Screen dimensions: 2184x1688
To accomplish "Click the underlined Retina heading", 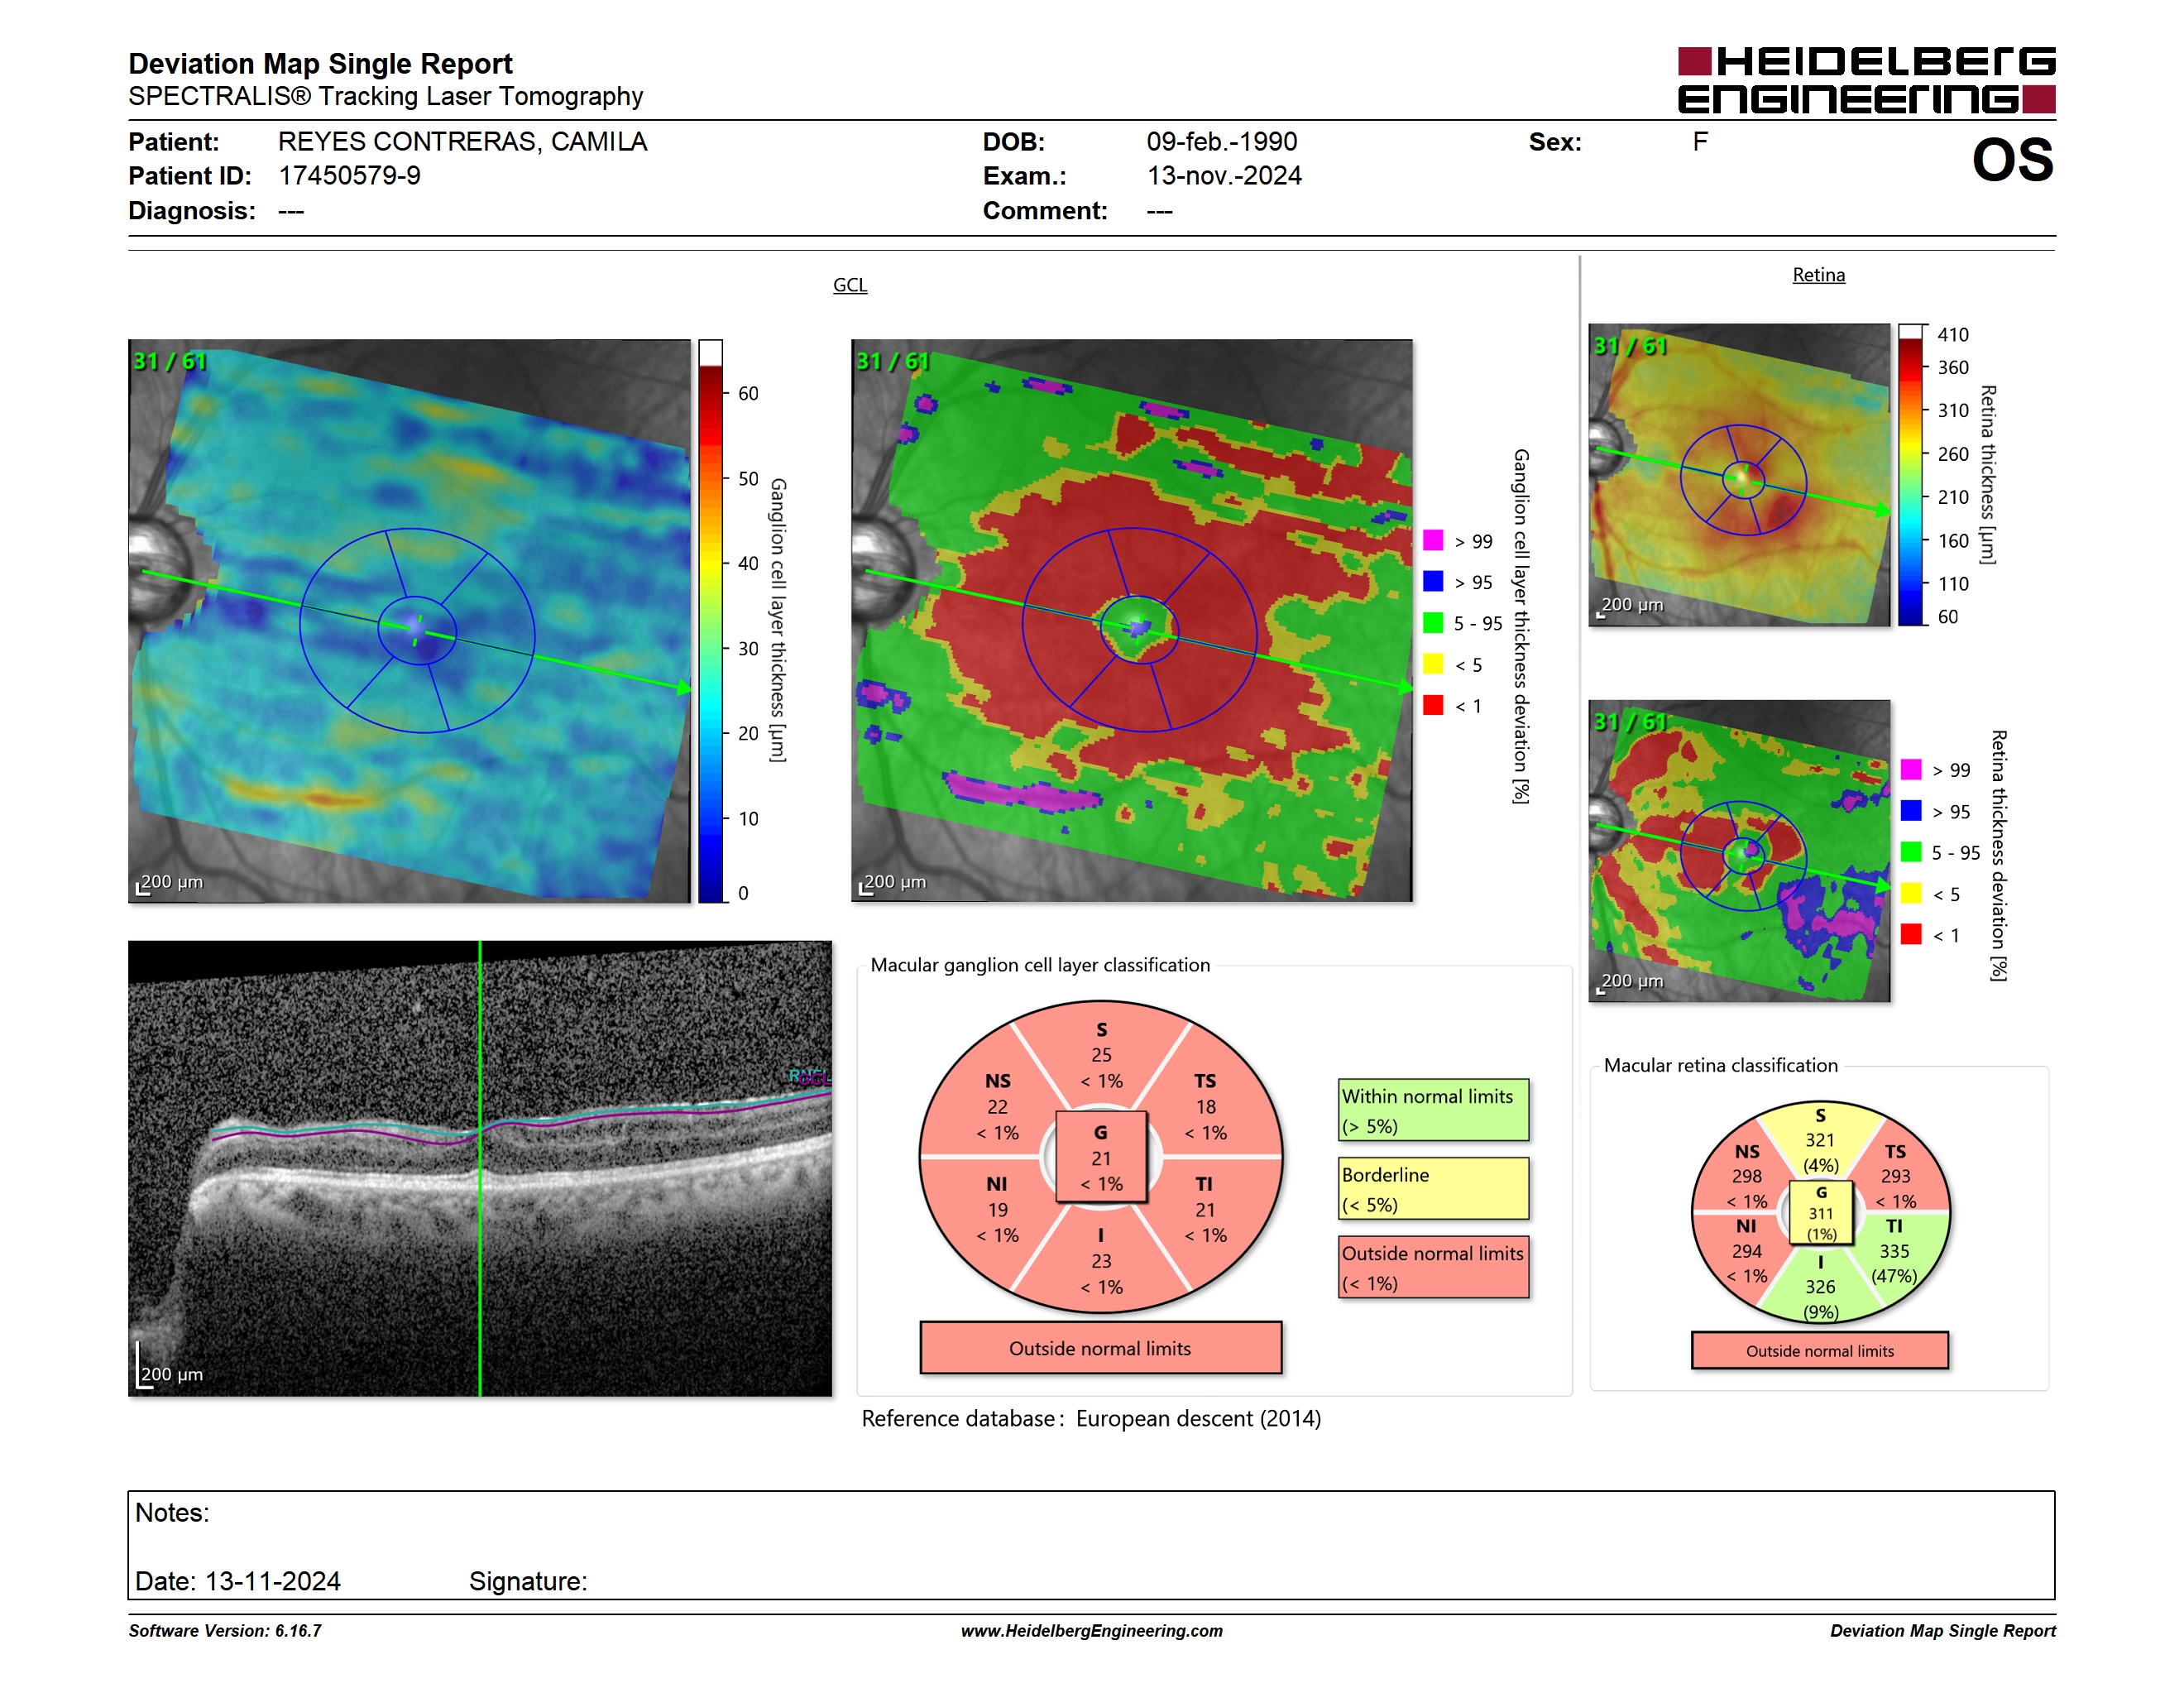I will (1818, 275).
